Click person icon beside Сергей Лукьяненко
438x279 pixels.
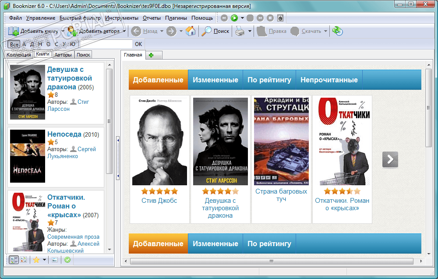73,149
